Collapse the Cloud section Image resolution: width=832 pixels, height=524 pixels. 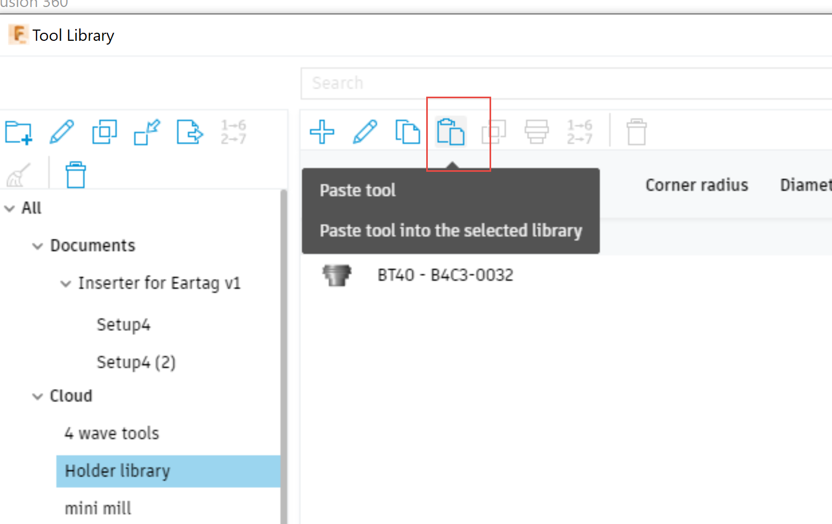[38, 396]
